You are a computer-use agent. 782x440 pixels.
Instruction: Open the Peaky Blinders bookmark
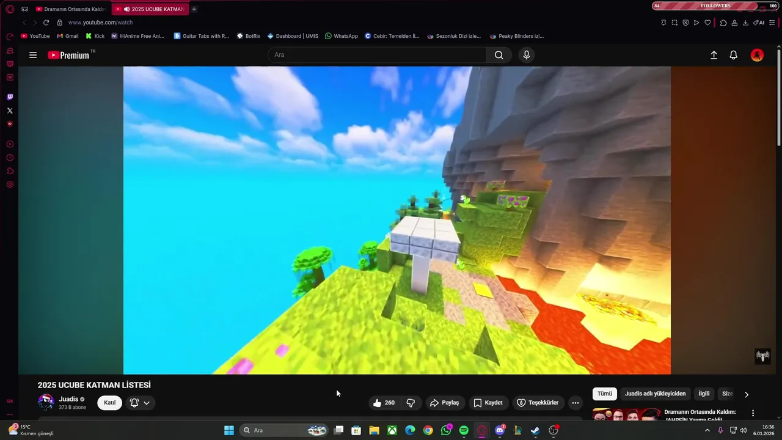tap(517, 36)
